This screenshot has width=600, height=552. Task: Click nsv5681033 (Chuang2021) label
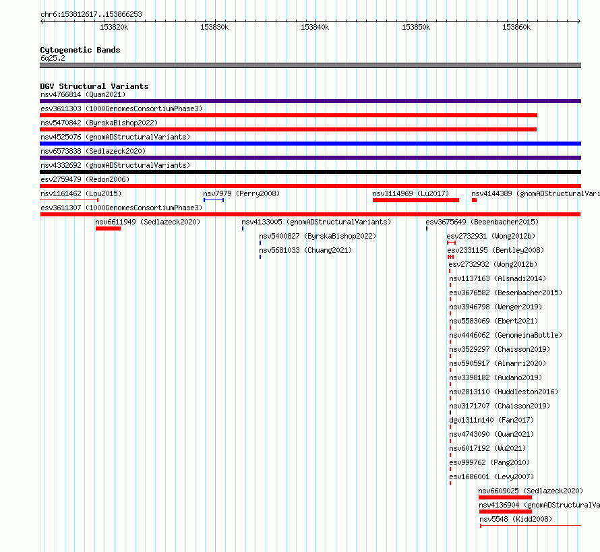305,250
